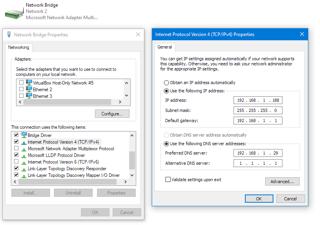Click the Network Bridge adapter icon
Screen dimensions: 320x225
click(14, 13)
